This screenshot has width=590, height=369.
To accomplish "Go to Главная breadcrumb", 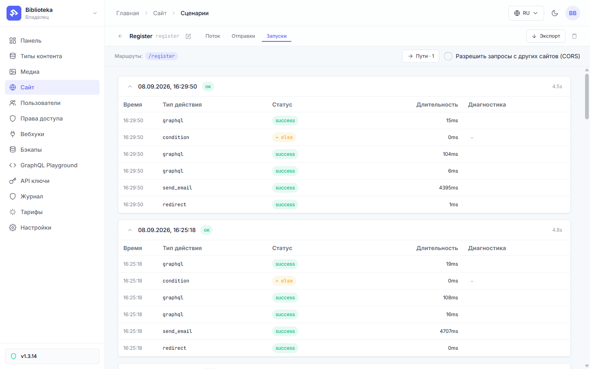I will pos(128,13).
